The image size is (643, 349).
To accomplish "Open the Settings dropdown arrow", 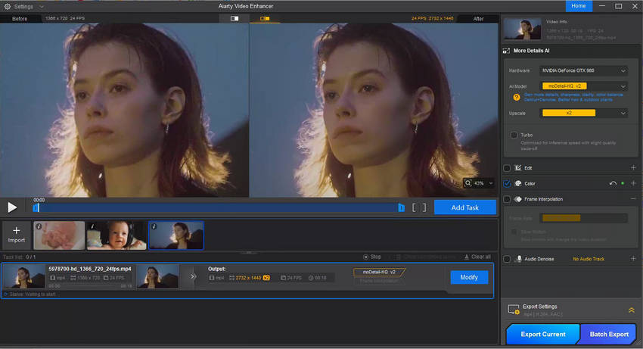I will click(42, 7).
